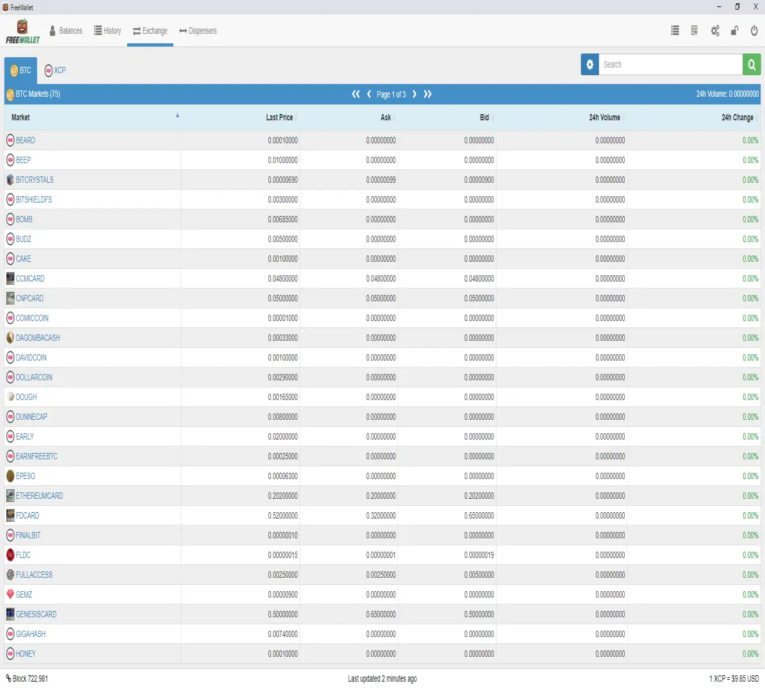Click the Last updated status text
The image size is (765, 688).
382,678
